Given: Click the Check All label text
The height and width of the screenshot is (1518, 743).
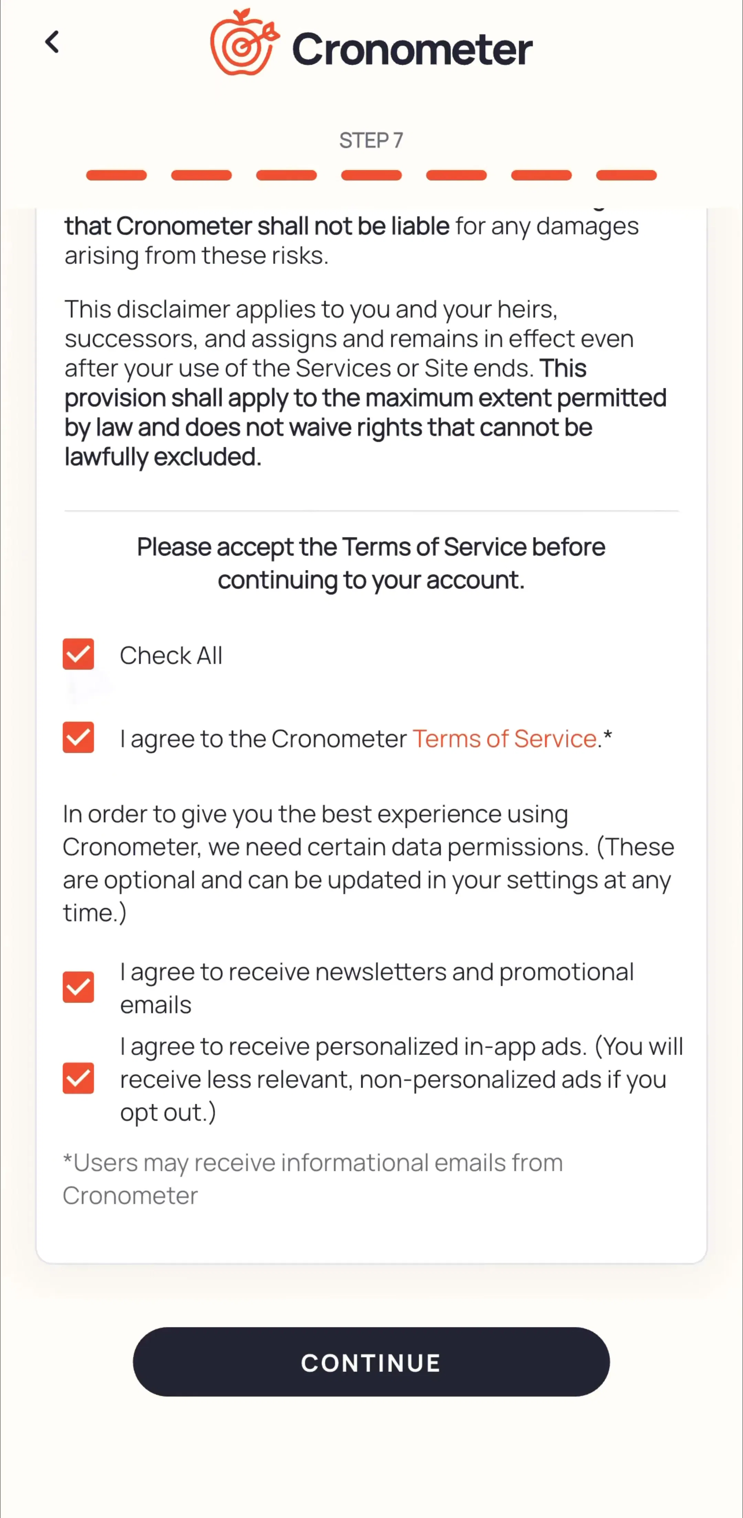Looking at the screenshot, I should point(171,655).
